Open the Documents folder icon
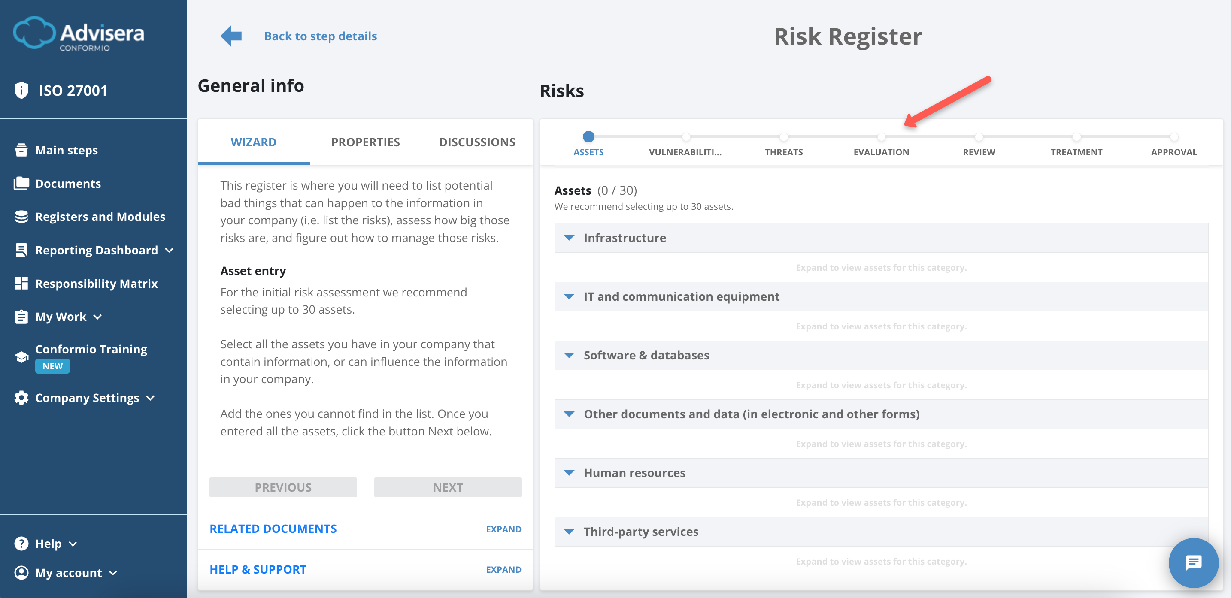The width and height of the screenshot is (1231, 598). (21, 183)
